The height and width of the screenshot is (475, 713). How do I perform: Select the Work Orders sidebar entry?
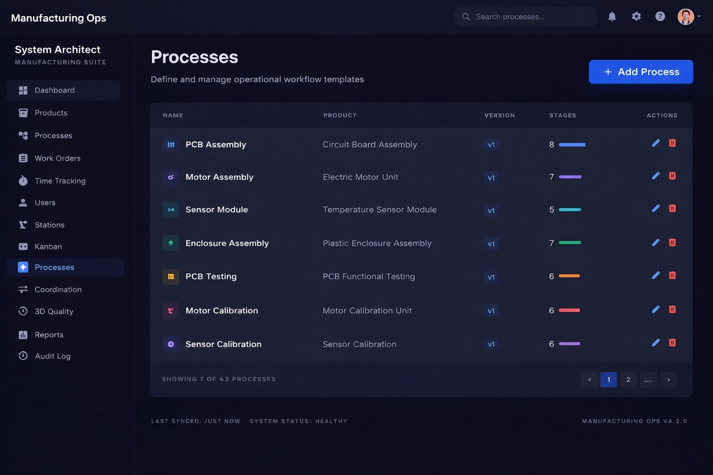point(58,158)
